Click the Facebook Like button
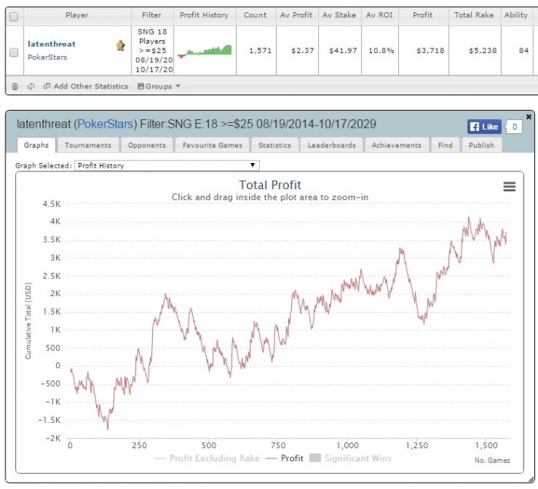Image resolution: width=538 pixels, height=489 pixels. coord(484,127)
